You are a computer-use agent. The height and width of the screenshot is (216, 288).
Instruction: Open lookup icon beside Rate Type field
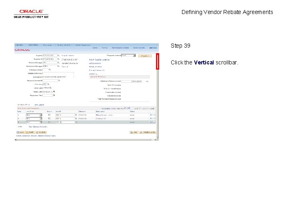(x=51, y=88)
